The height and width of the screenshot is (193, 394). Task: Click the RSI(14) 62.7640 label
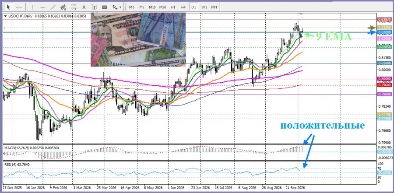click(17, 165)
